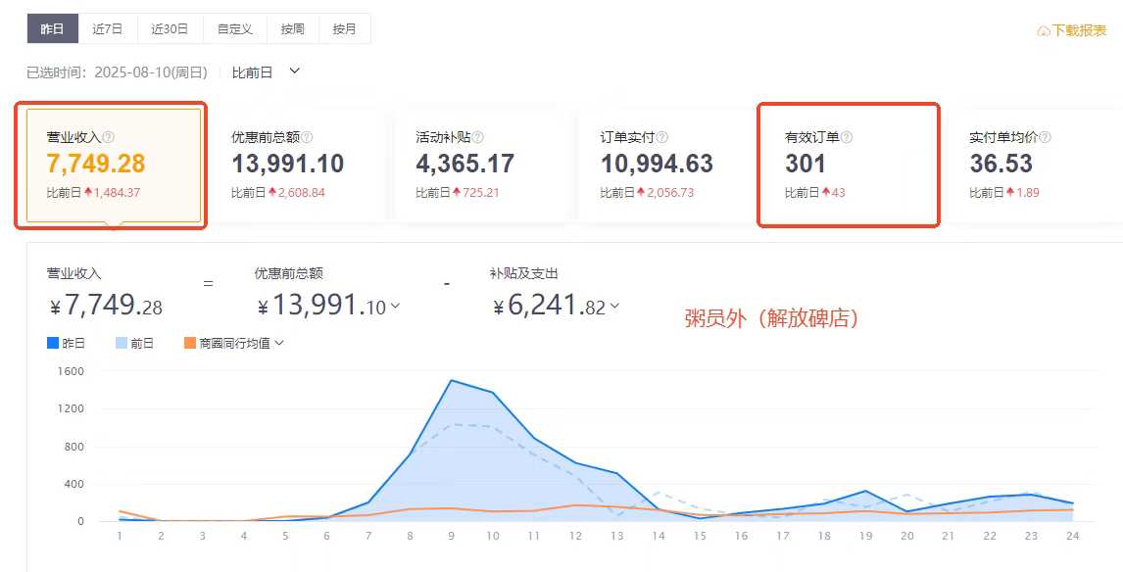Click the help icon beside 实付单均价
1123x572 pixels.
click(x=1045, y=137)
